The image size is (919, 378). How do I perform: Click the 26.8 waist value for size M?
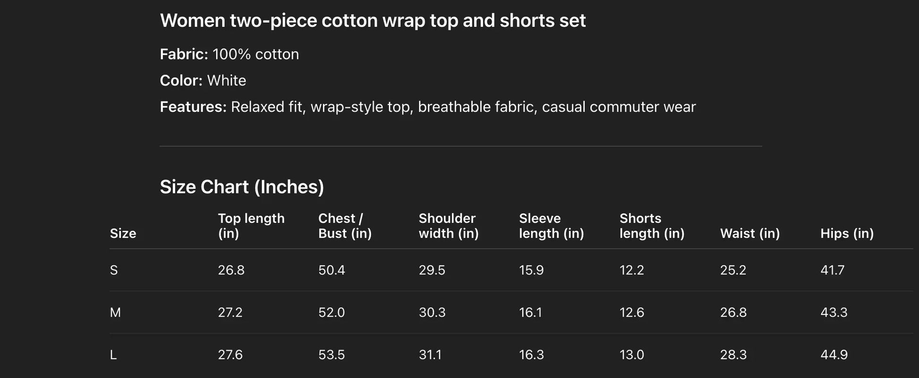pos(733,312)
